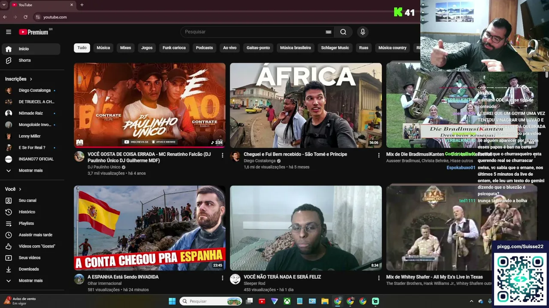Select the Música country chip
This screenshot has height=308, width=549.
392,48
